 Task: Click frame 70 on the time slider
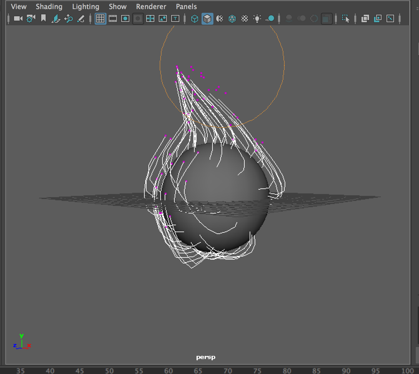tap(228, 371)
